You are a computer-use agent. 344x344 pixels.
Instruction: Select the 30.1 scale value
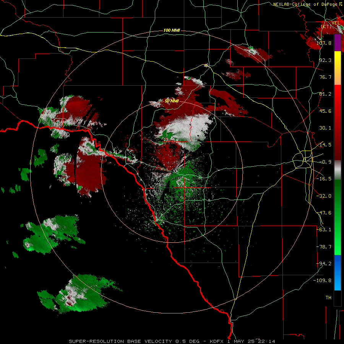[x=325, y=128]
